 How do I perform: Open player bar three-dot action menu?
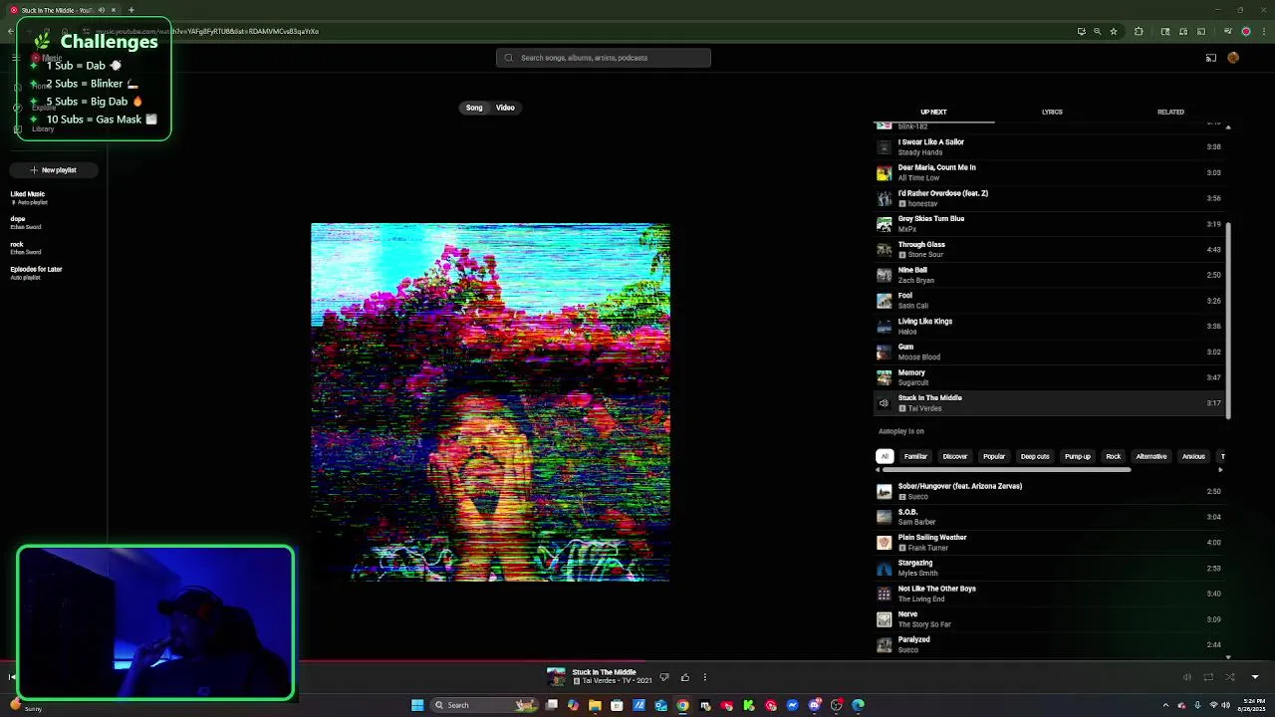(704, 677)
